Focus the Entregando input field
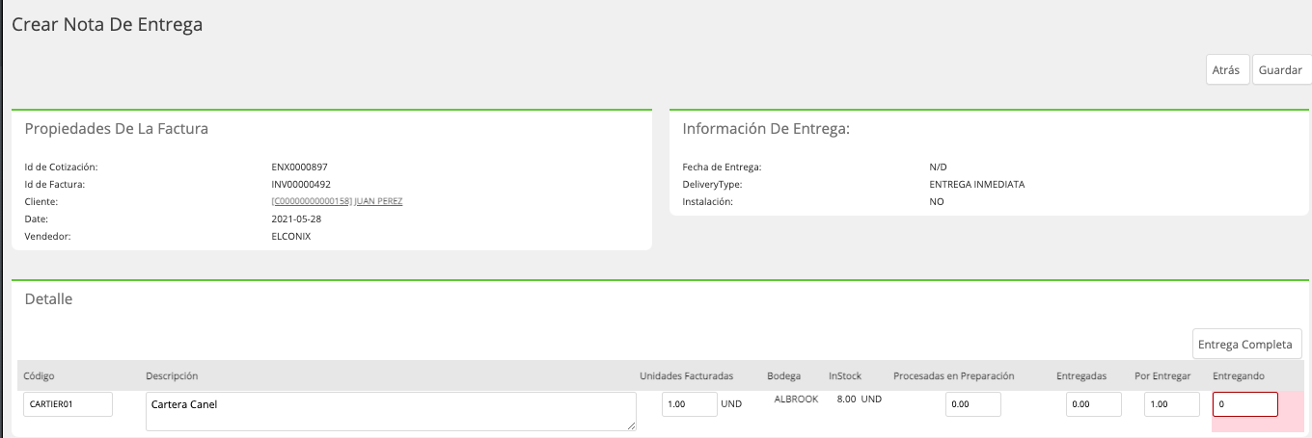Screen dimensions: 1312x438 click(1244, 404)
